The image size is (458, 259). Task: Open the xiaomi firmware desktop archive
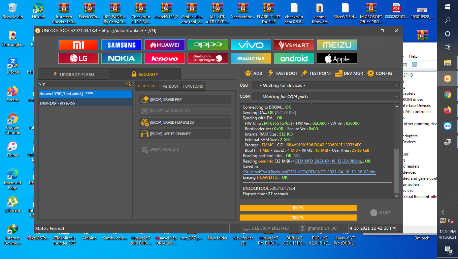pyautogui.click(x=320, y=13)
